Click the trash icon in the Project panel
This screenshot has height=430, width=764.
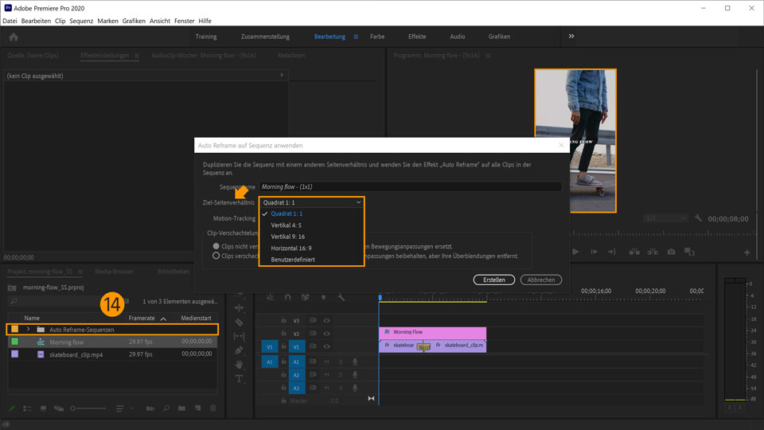point(212,408)
